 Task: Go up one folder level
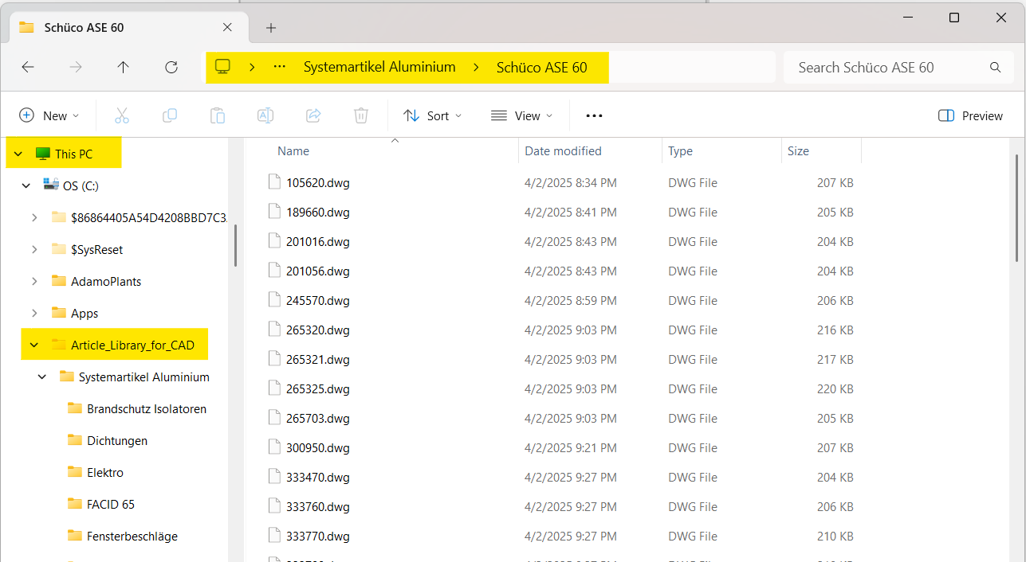[123, 68]
